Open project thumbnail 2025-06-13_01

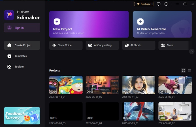(66, 85)
